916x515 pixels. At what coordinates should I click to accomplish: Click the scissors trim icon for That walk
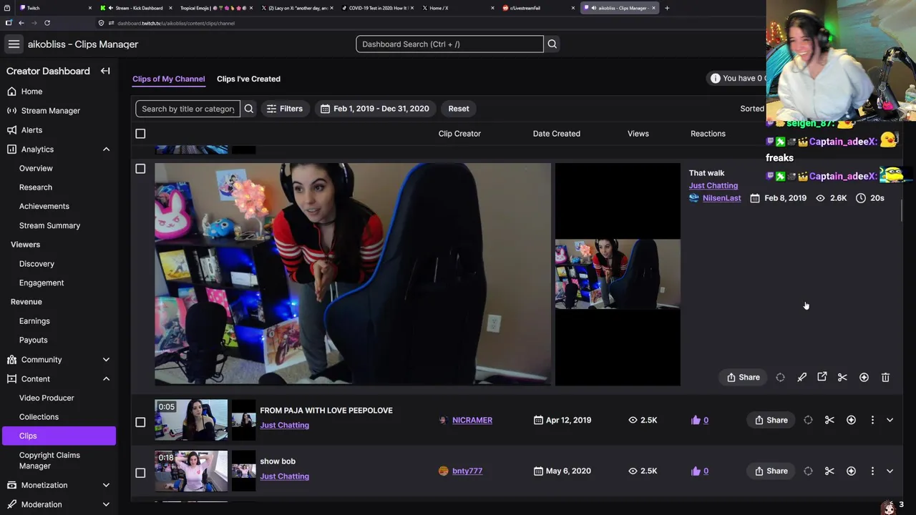click(842, 377)
